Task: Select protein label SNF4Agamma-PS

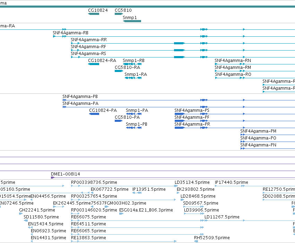Action: click(x=192, y=110)
